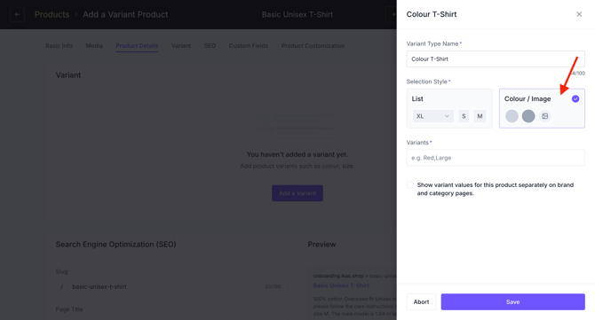595x320 pixels.
Task: Click the S size chip in List style
Action: coord(464,116)
